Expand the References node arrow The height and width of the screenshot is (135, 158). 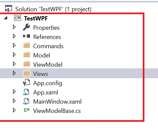(14, 36)
